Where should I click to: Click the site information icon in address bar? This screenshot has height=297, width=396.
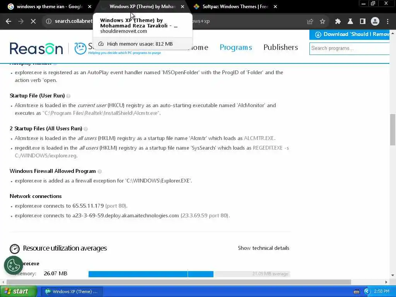click(48, 21)
